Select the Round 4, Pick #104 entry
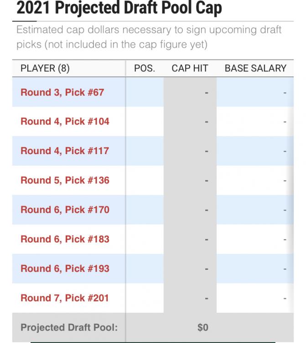This screenshot has height=343, width=306. (65, 122)
